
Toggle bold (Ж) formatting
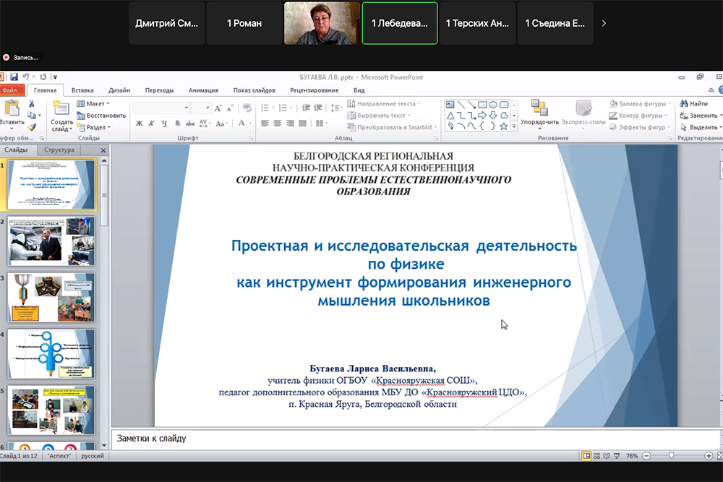tap(139, 124)
